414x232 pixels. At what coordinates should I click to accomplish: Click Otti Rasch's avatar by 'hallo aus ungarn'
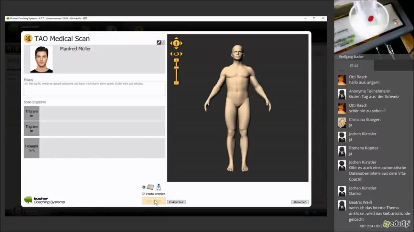coord(342,80)
